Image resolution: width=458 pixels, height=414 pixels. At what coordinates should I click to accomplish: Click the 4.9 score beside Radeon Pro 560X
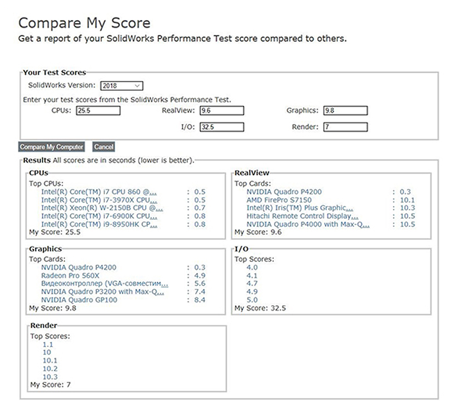point(200,276)
